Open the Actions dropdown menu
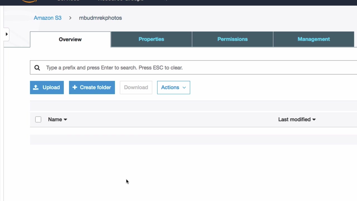The width and height of the screenshot is (357, 201). [173, 87]
